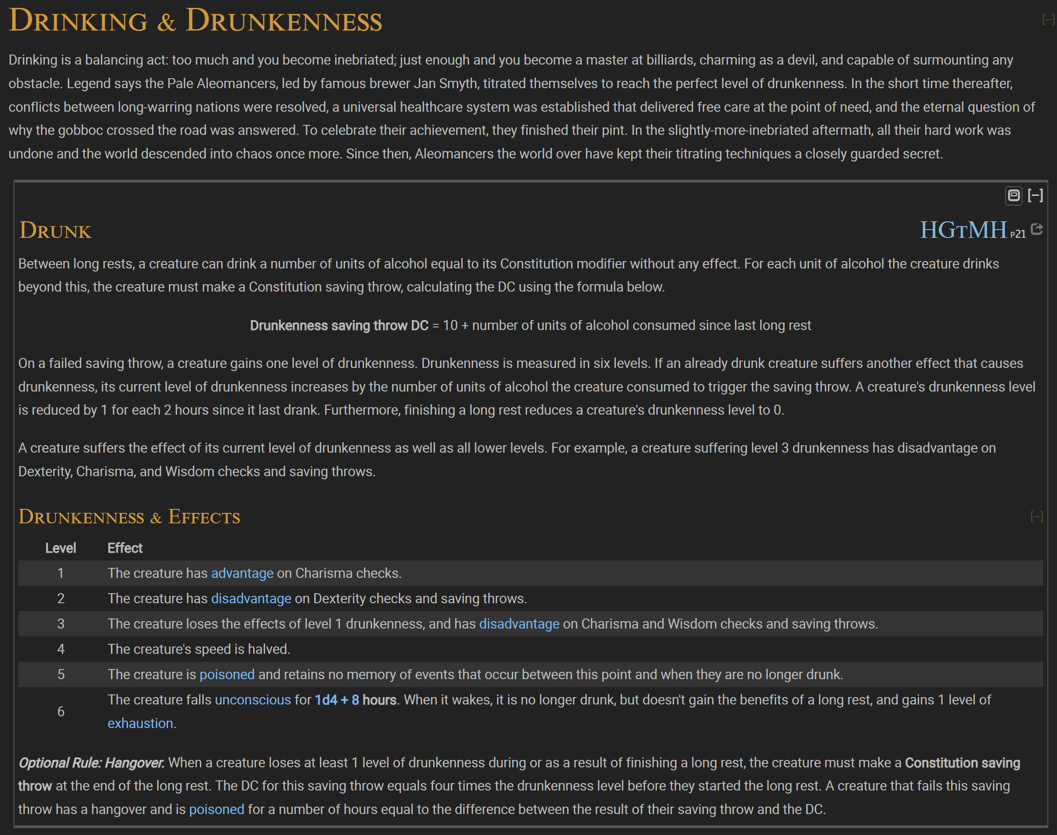Collapse the Drunk inset box
This screenshot has width=1057, height=835.
(1036, 196)
